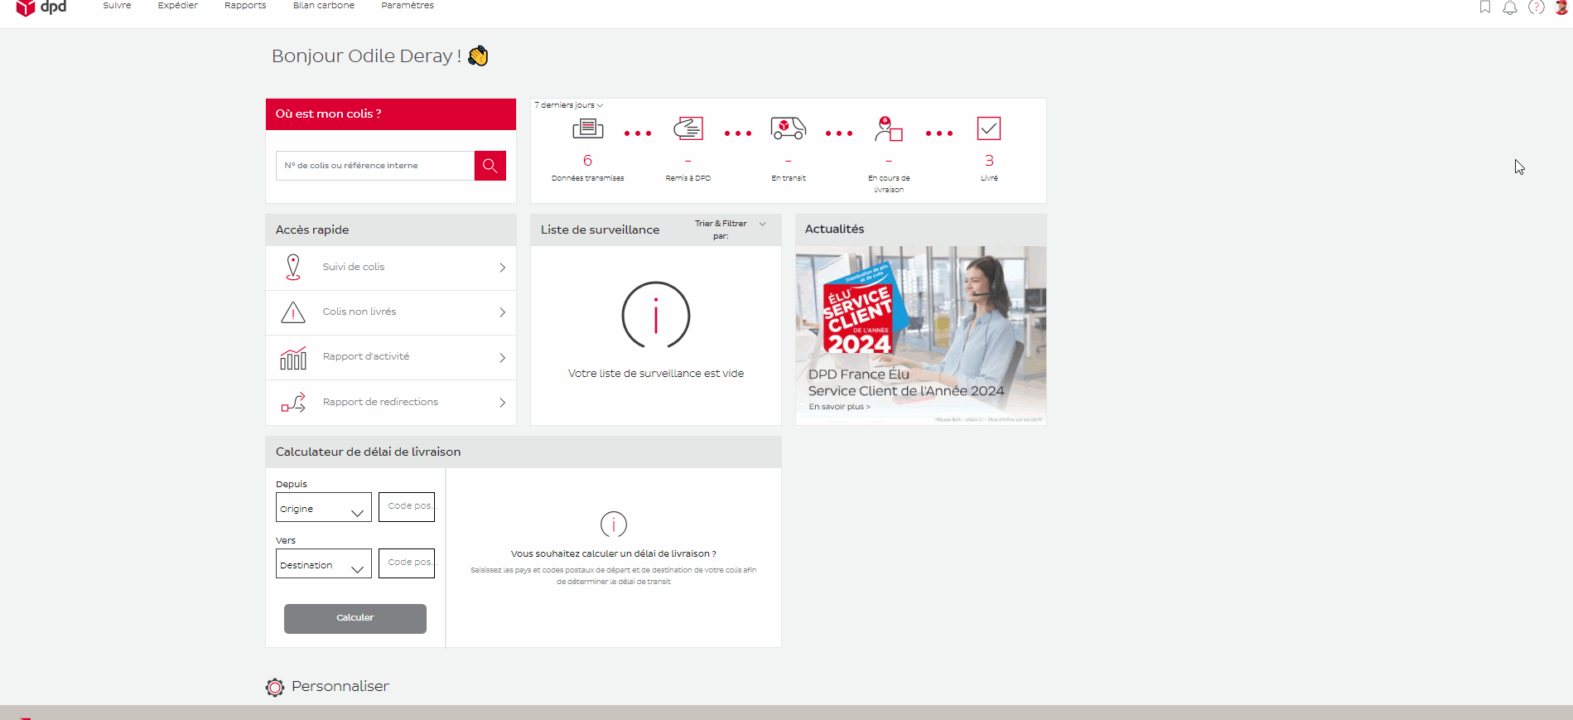Open the user profile avatar icon
The height and width of the screenshot is (720, 1573).
1561,7
